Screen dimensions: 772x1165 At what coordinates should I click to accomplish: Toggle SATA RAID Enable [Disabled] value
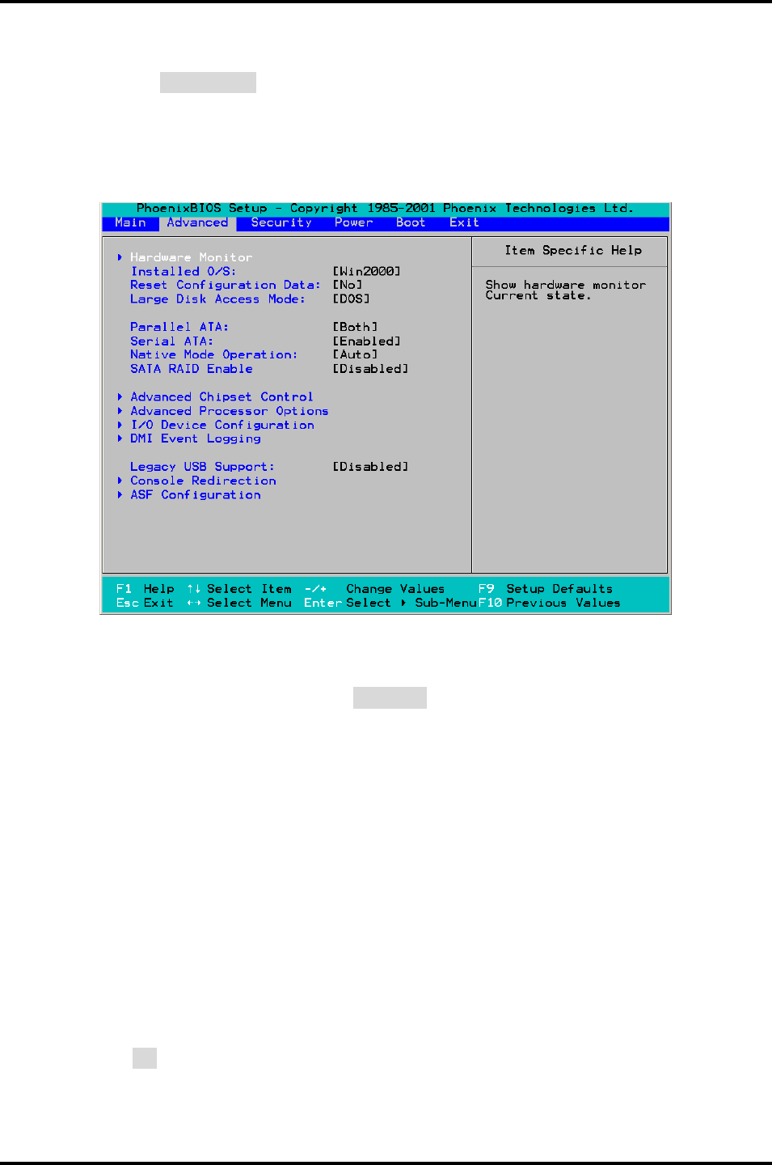[x=371, y=369]
